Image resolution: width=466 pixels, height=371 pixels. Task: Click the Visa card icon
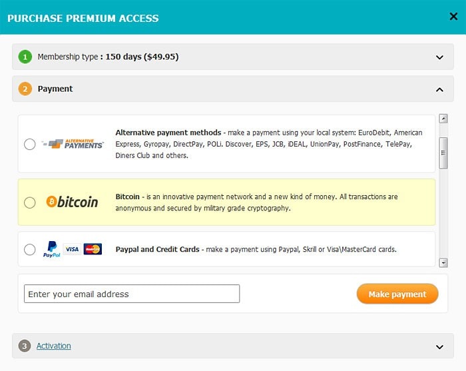(72, 249)
